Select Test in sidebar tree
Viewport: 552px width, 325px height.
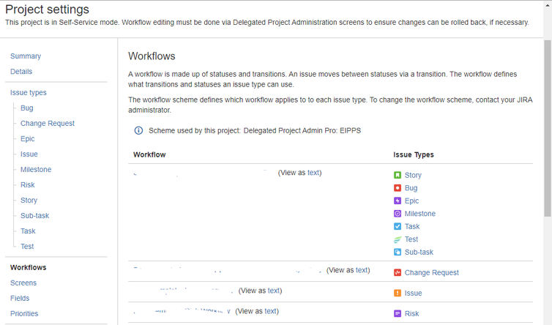click(27, 247)
